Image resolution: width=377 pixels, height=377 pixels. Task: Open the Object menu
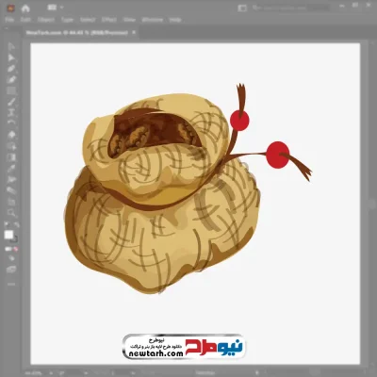click(x=46, y=20)
